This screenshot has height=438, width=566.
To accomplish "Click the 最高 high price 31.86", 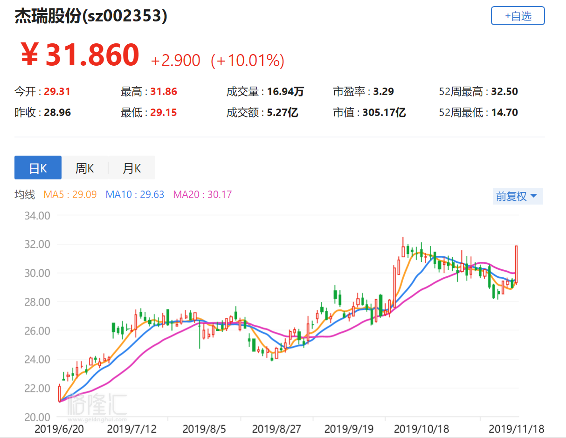I will [x=164, y=91].
